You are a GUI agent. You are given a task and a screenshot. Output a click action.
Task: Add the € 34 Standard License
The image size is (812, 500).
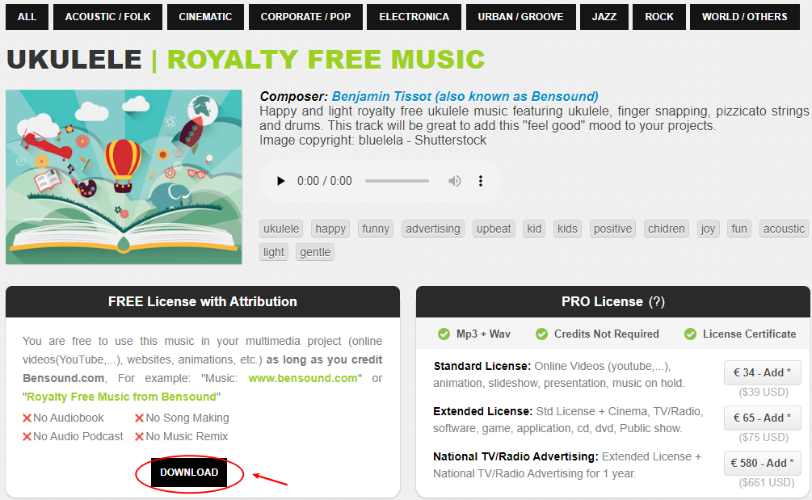tap(762, 372)
